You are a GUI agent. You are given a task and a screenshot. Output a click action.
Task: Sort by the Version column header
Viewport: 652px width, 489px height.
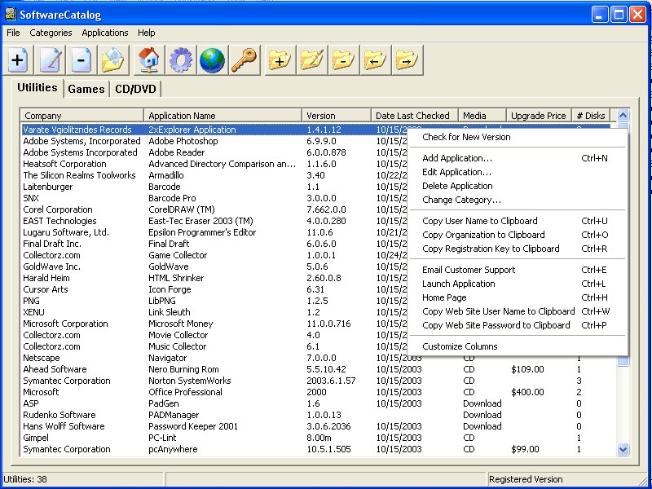tap(337, 116)
